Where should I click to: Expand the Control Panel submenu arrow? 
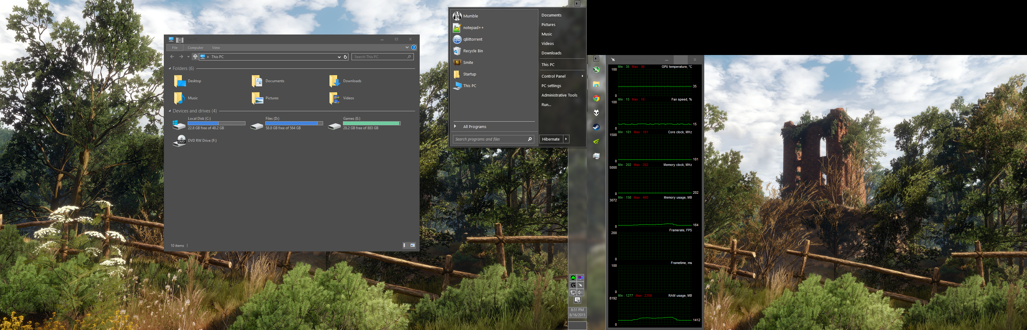tap(582, 76)
